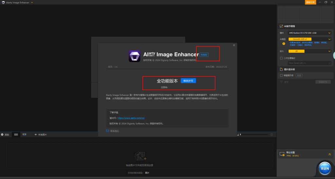The image size is (335, 179).
Task: Click the trash delete icon by zoom slider
Action: click(x=271, y=135)
